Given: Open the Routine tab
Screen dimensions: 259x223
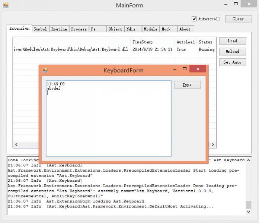Looking at the screenshot, I should (x=59, y=29).
